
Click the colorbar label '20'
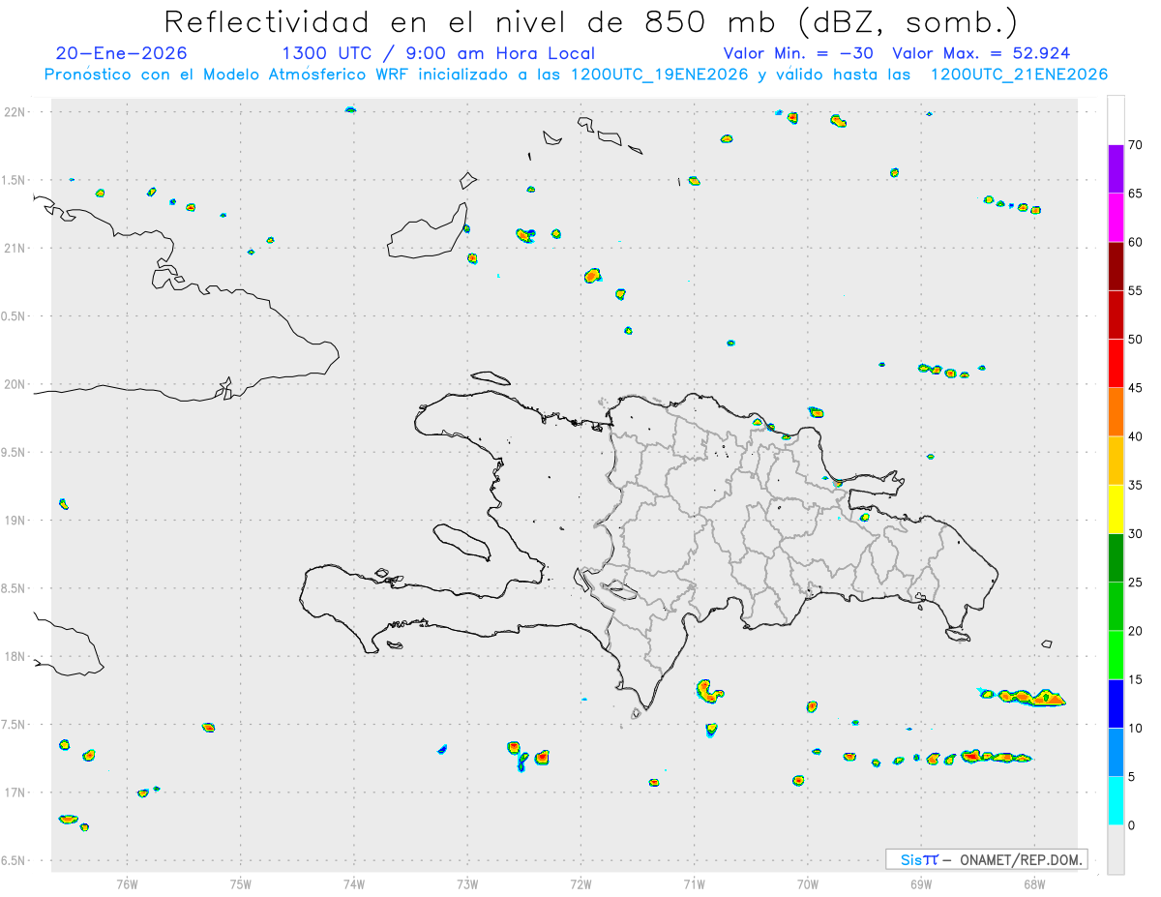click(x=1136, y=631)
